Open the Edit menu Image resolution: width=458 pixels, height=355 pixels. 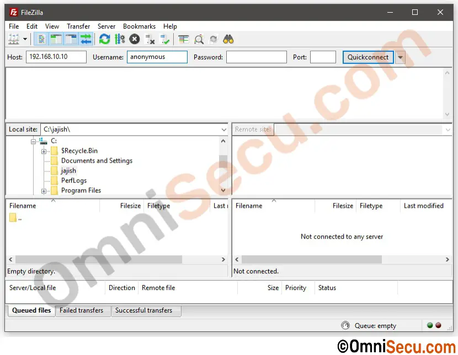[x=32, y=26]
